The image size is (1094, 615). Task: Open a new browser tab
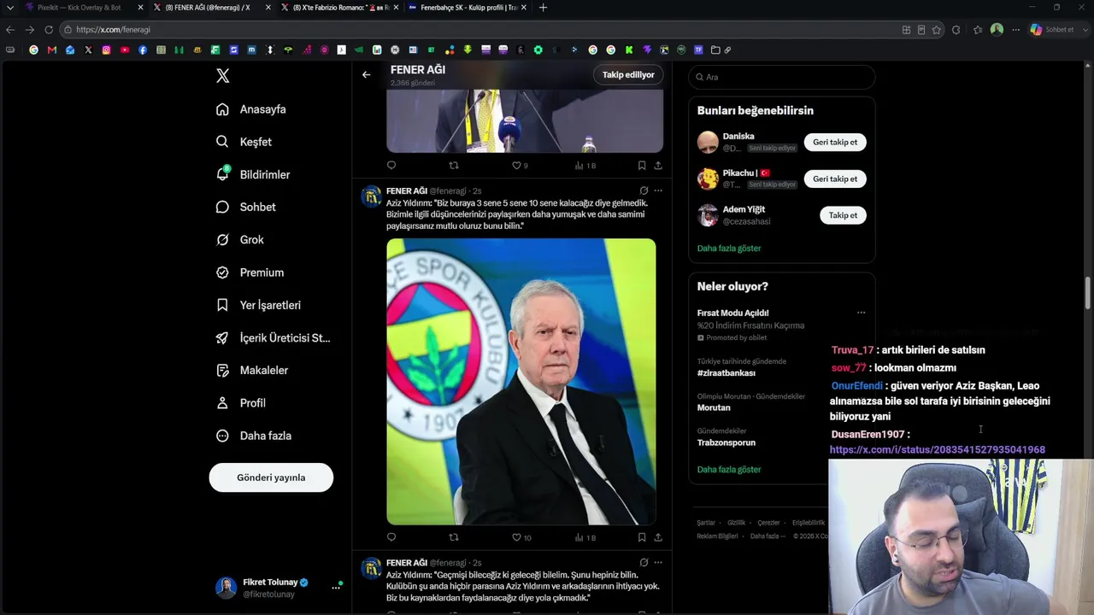[x=543, y=8]
